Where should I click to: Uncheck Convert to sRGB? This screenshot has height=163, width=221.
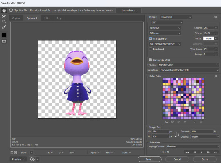(150, 60)
